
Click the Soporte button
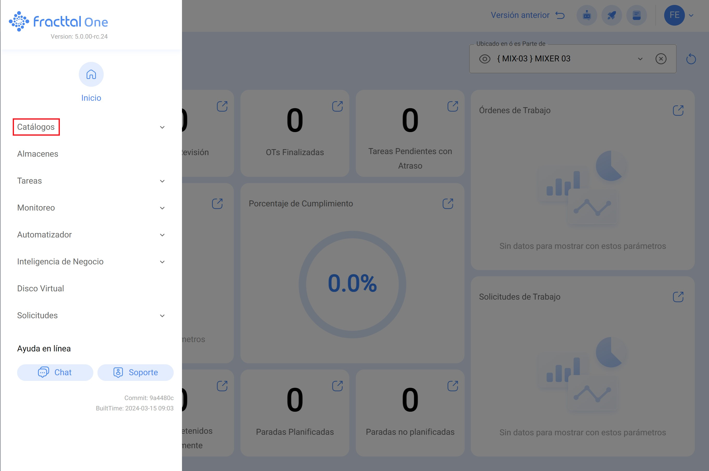(x=135, y=372)
